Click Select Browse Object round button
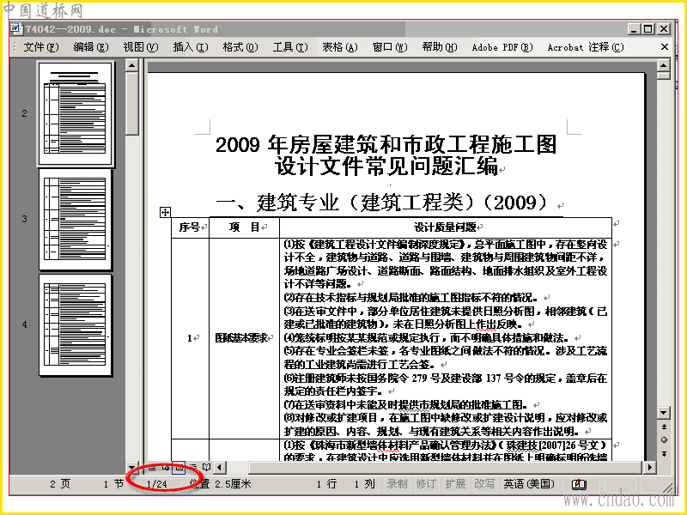Screen dimensions: 687x515 (664, 440)
